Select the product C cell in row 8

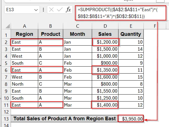click(51, 84)
